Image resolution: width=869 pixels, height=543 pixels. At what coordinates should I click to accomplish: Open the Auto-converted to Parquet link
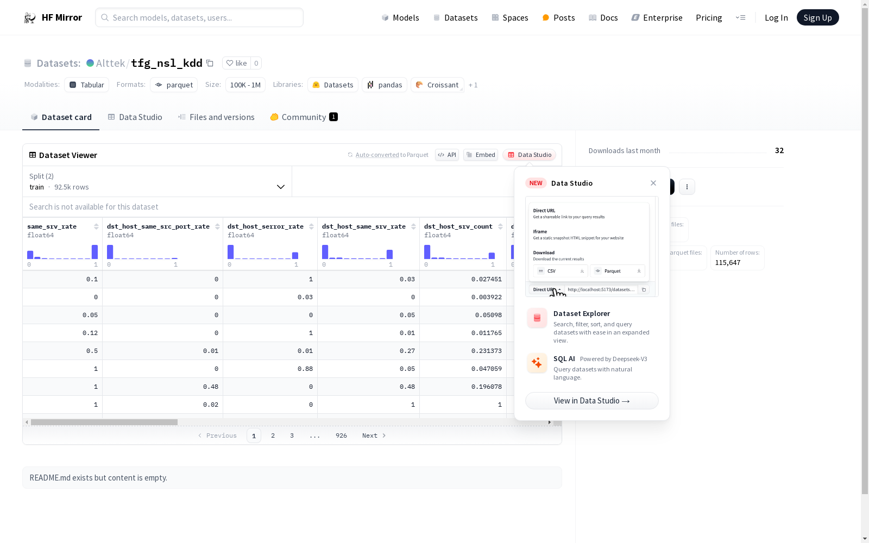pyautogui.click(x=377, y=155)
